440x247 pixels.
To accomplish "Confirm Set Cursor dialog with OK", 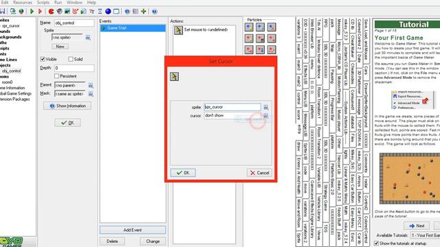I will pyautogui.click(x=183, y=173).
